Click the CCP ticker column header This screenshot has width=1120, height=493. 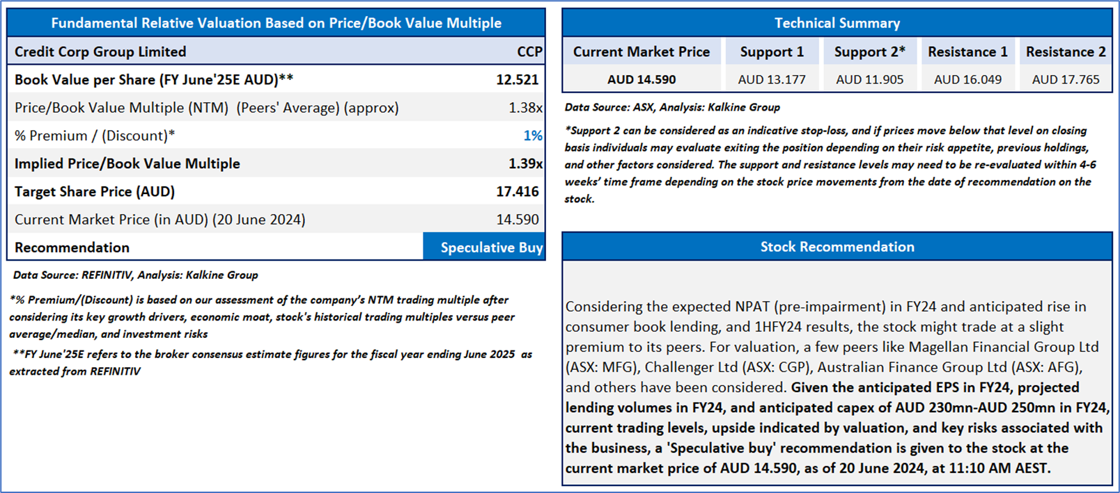[529, 51]
